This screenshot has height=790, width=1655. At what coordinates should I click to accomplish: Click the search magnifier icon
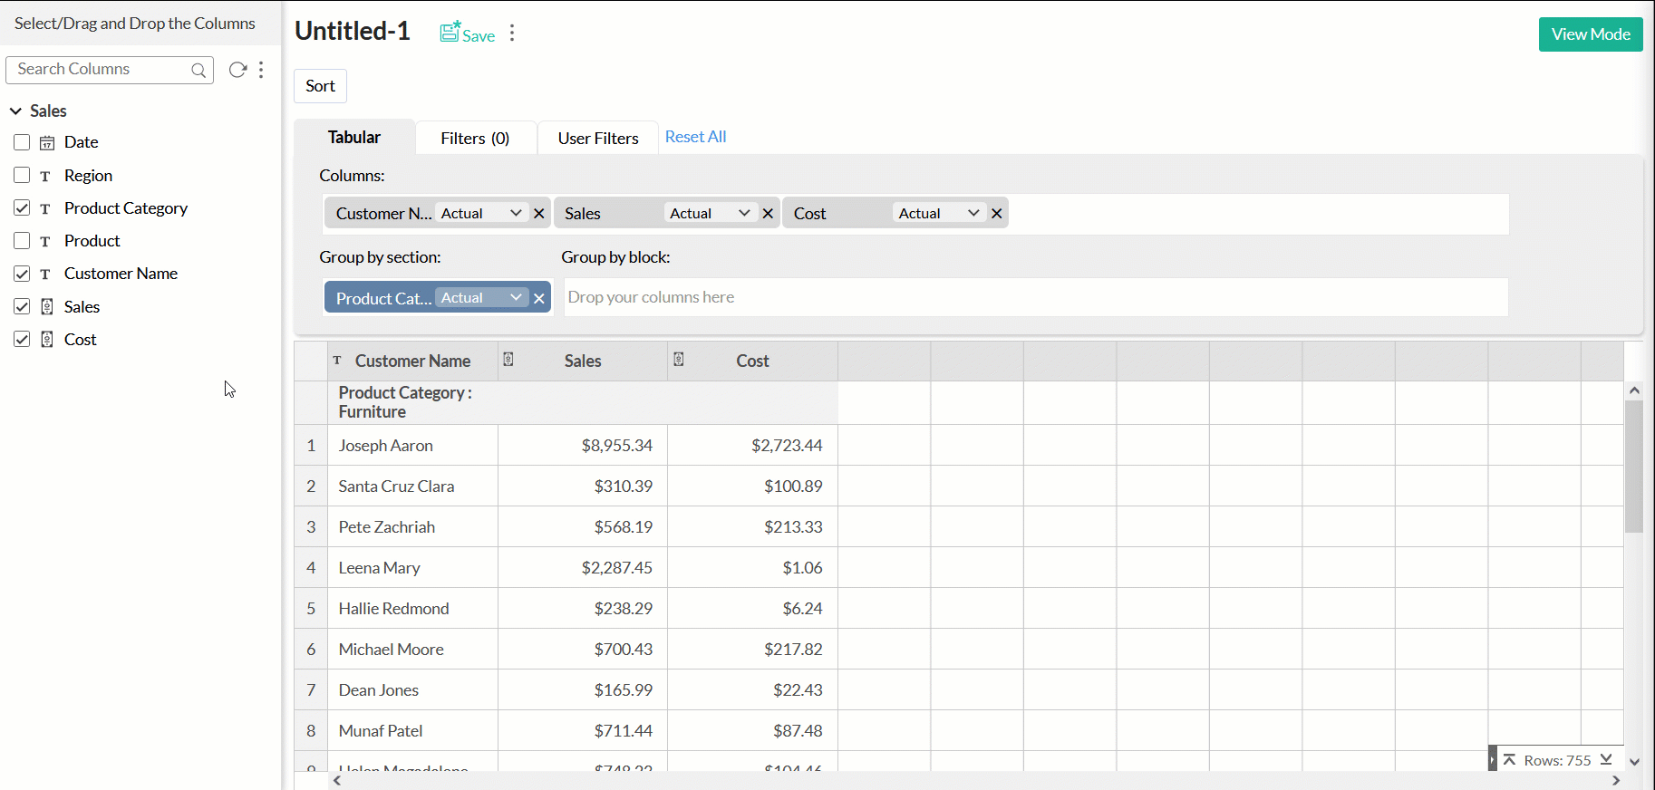pos(198,70)
